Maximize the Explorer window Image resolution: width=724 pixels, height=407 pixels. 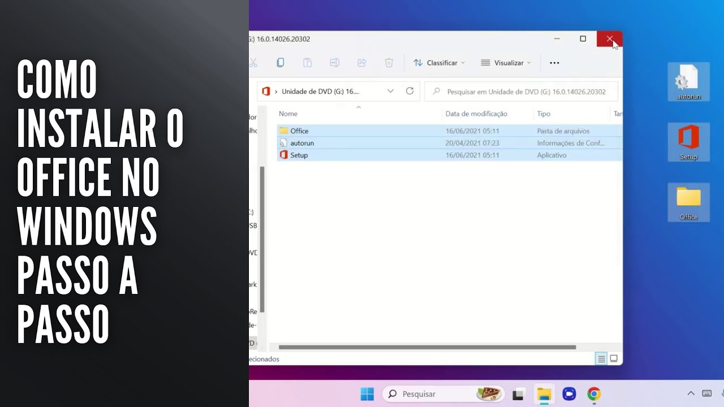pos(583,38)
